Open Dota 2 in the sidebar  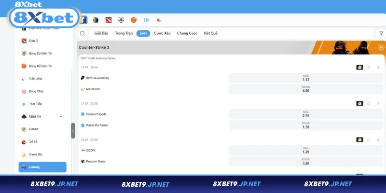tap(33, 41)
